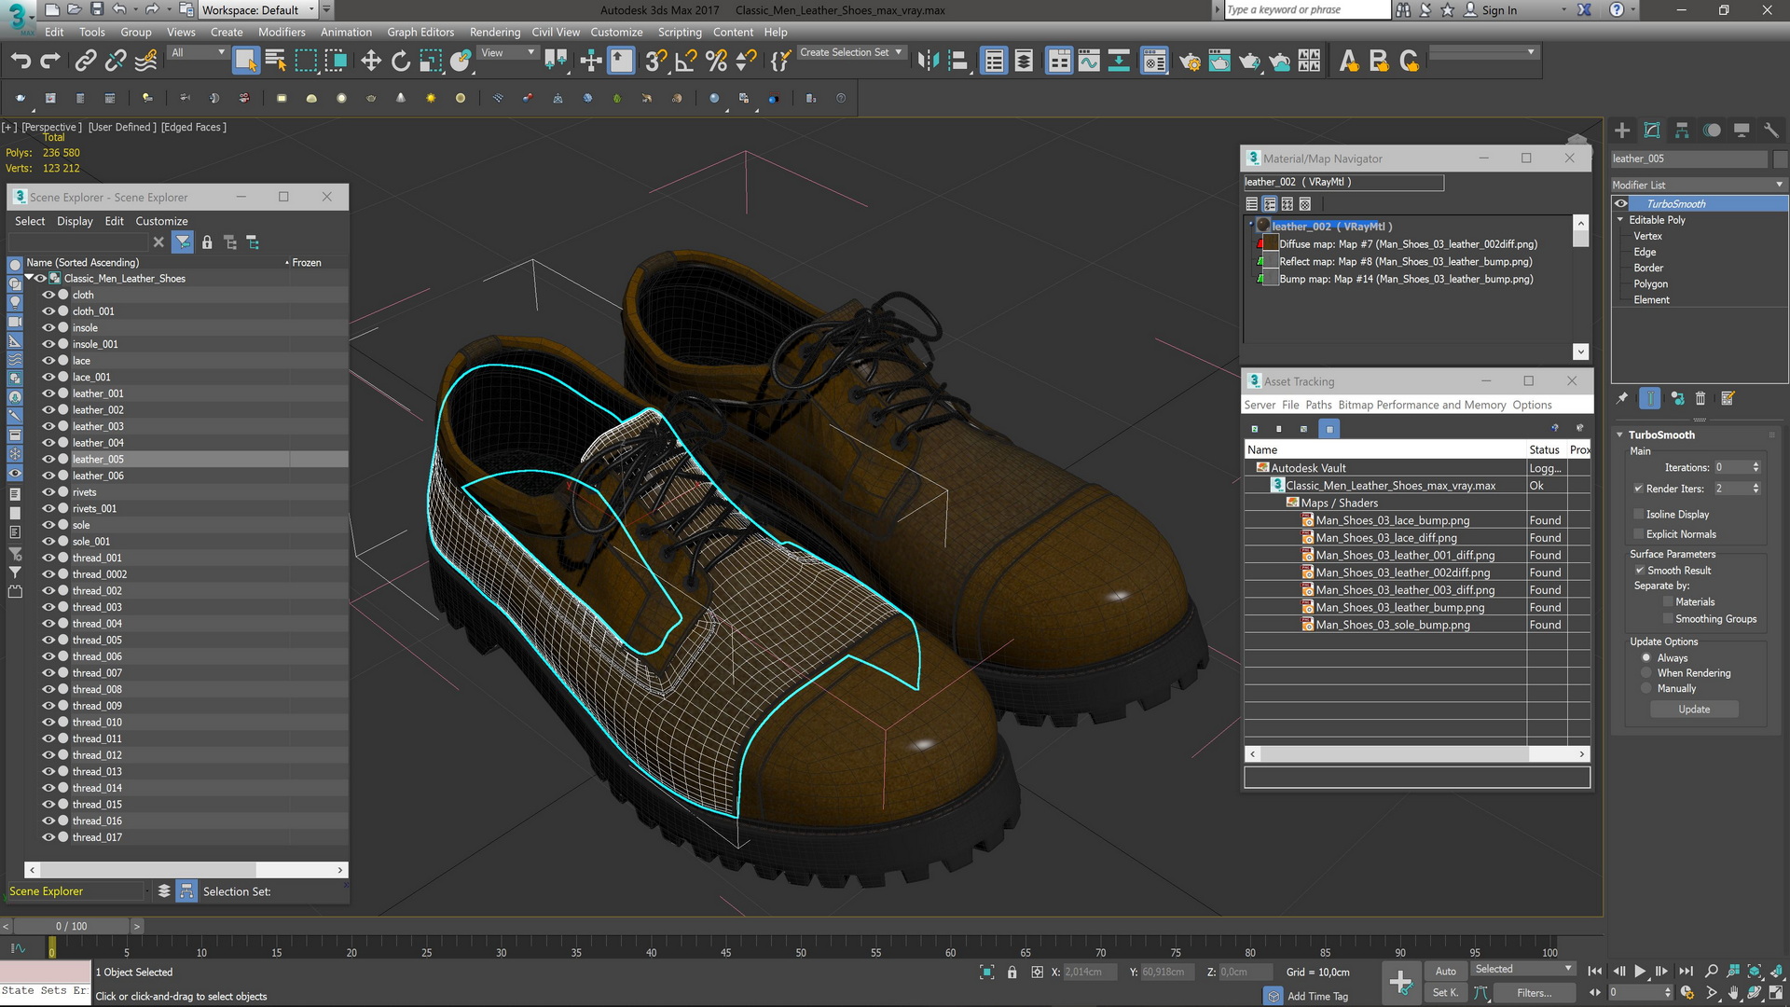Enable Explicit Normals checkbox
The height and width of the screenshot is (1007, 1790).
pos(1639,534)
